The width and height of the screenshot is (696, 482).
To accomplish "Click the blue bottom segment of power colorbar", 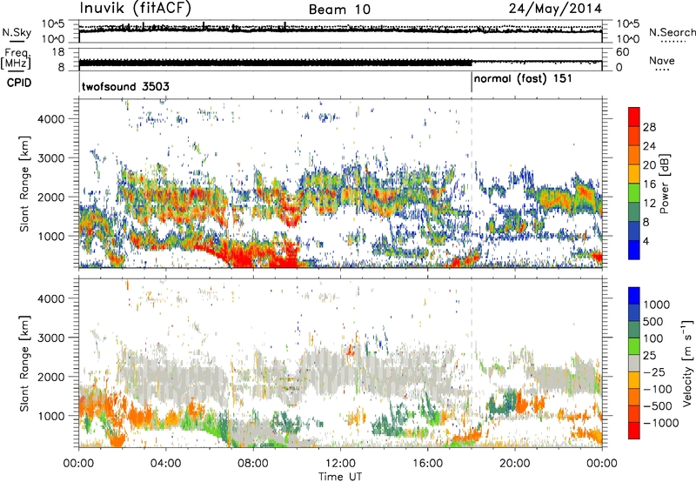I will pos(634,250).
